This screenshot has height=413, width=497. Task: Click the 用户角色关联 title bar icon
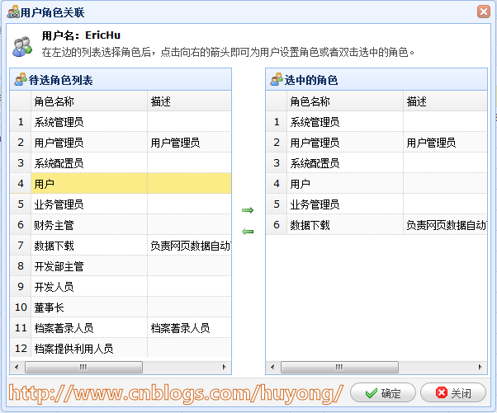pos(13,12)
